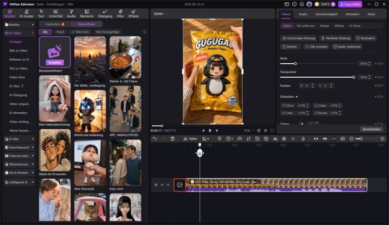The image size is (389, 225).
Task: Toggle Schneiden keyframe diamond
Action: [x=379, y=97]
